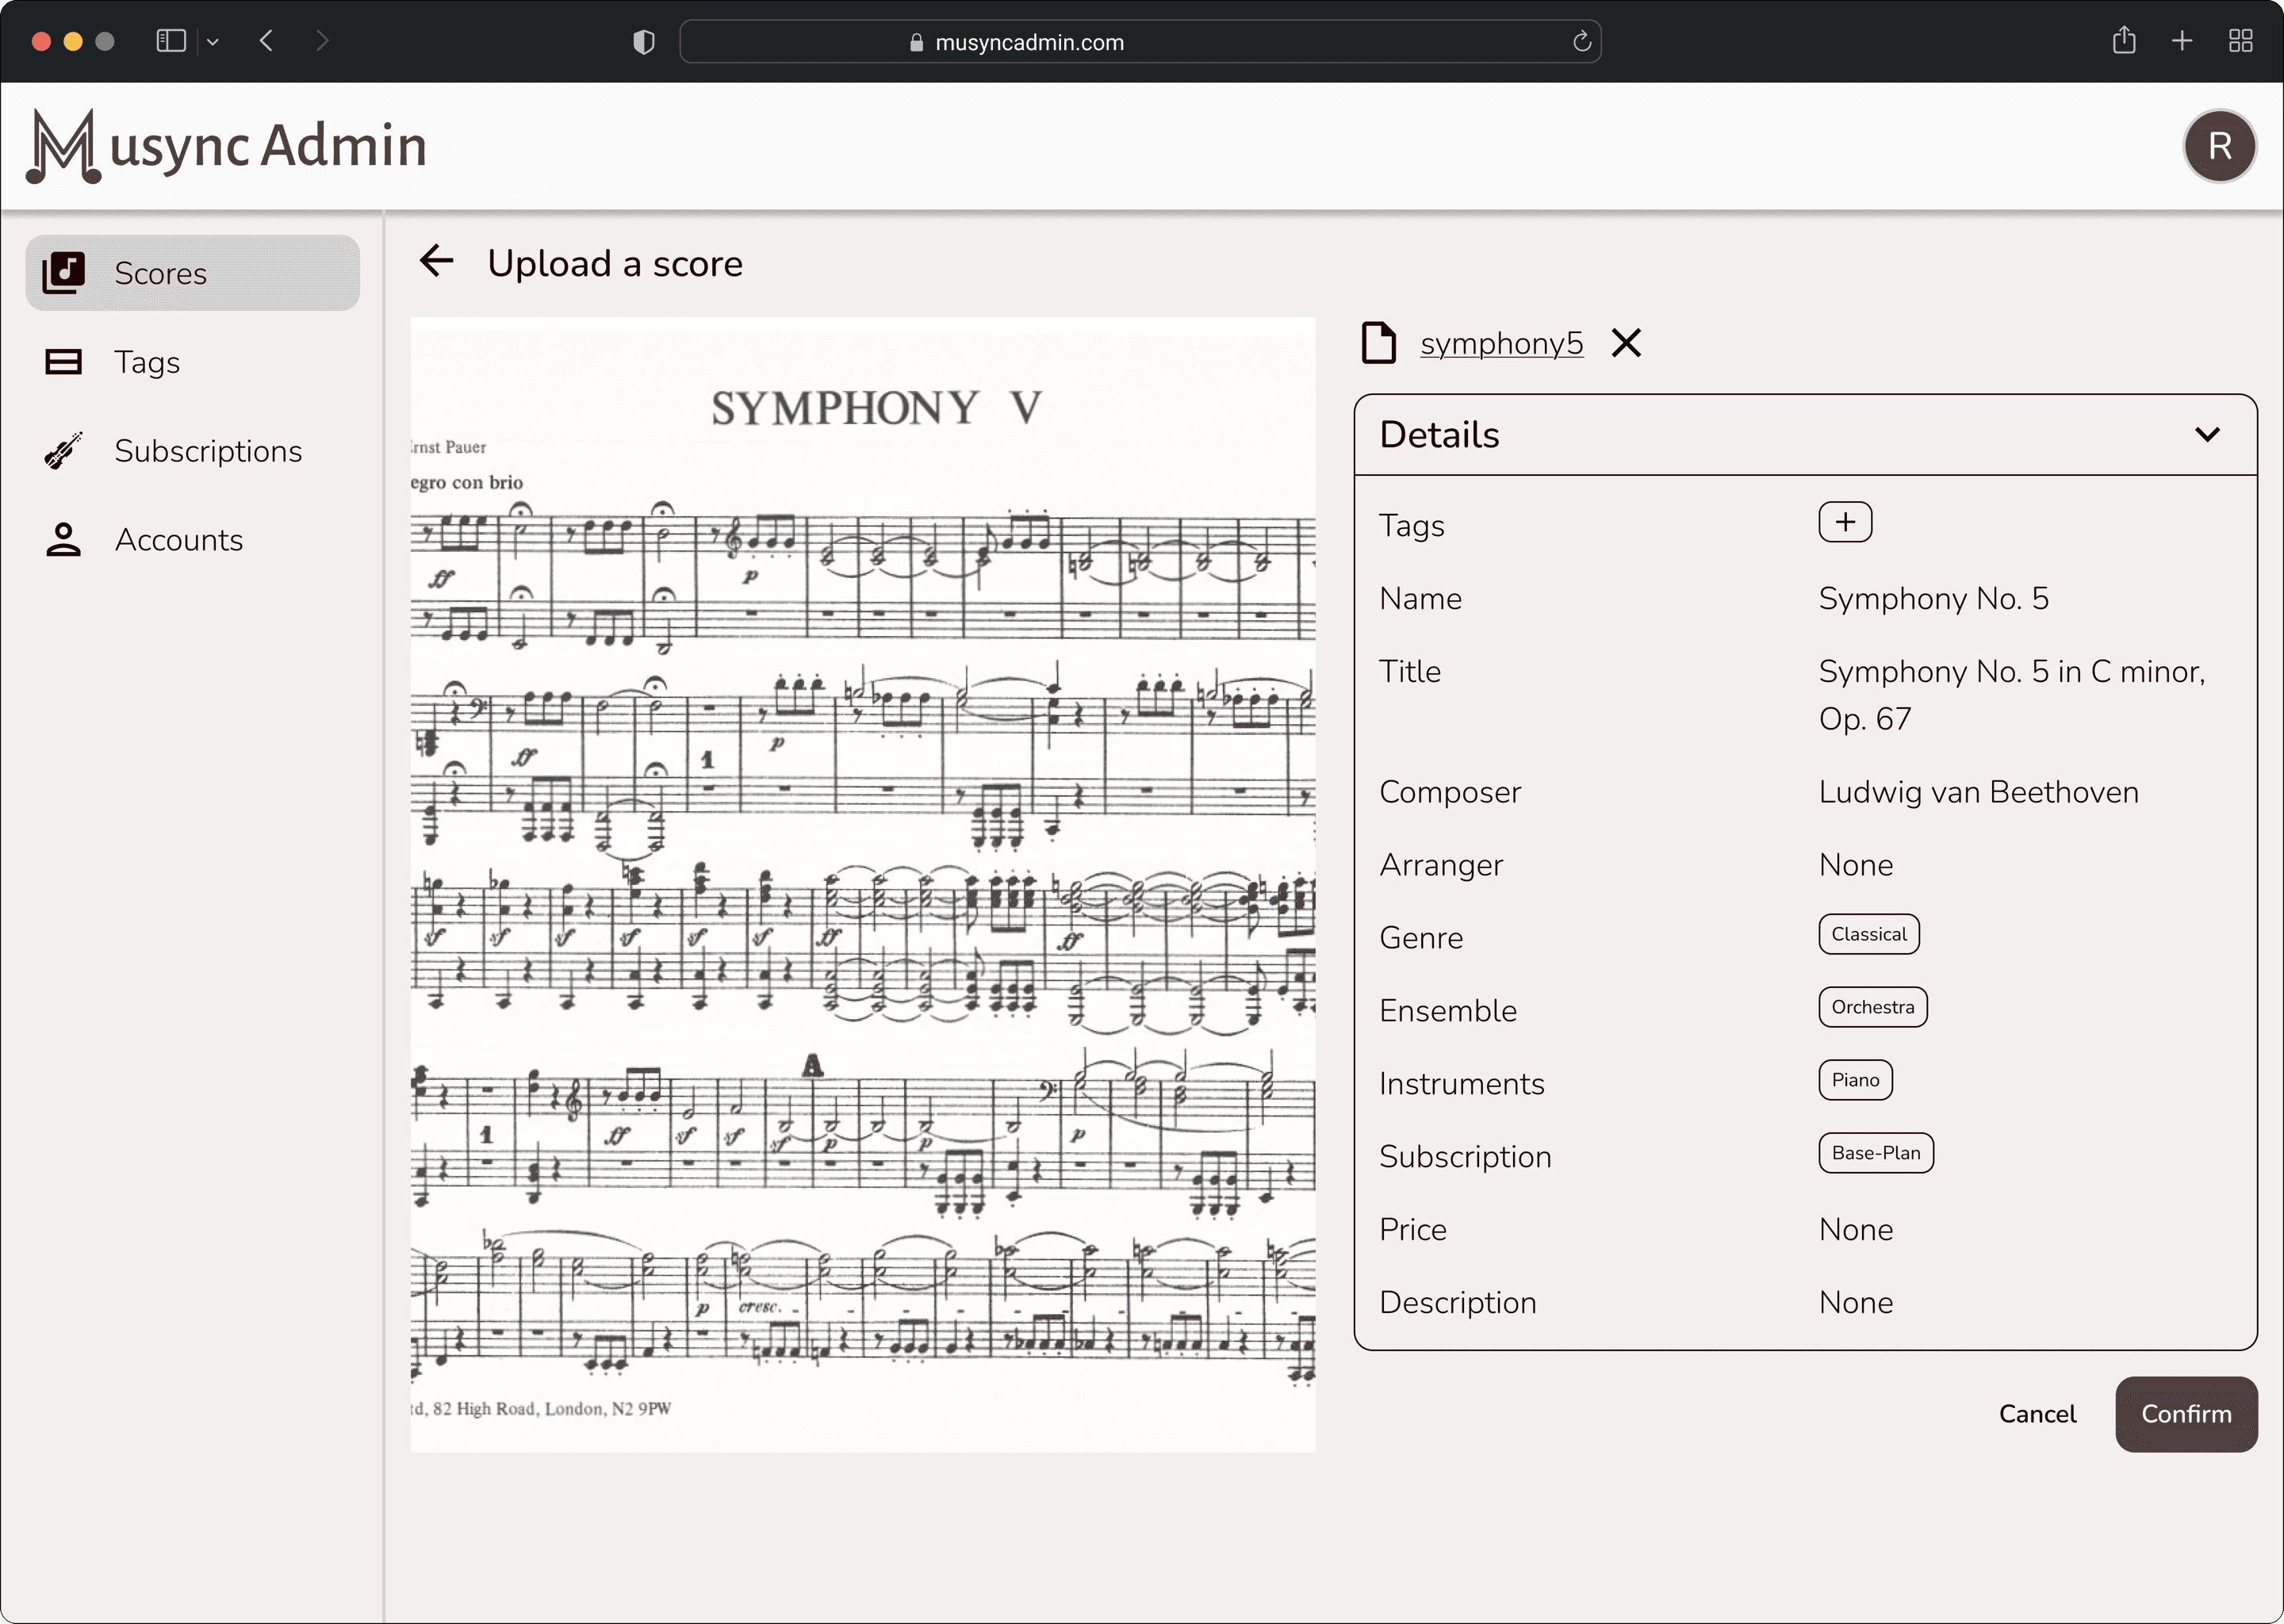The height and width of the screenshot is (1624, 2284).
Task: Click the Details panel heading
Action: point(1439,435)
